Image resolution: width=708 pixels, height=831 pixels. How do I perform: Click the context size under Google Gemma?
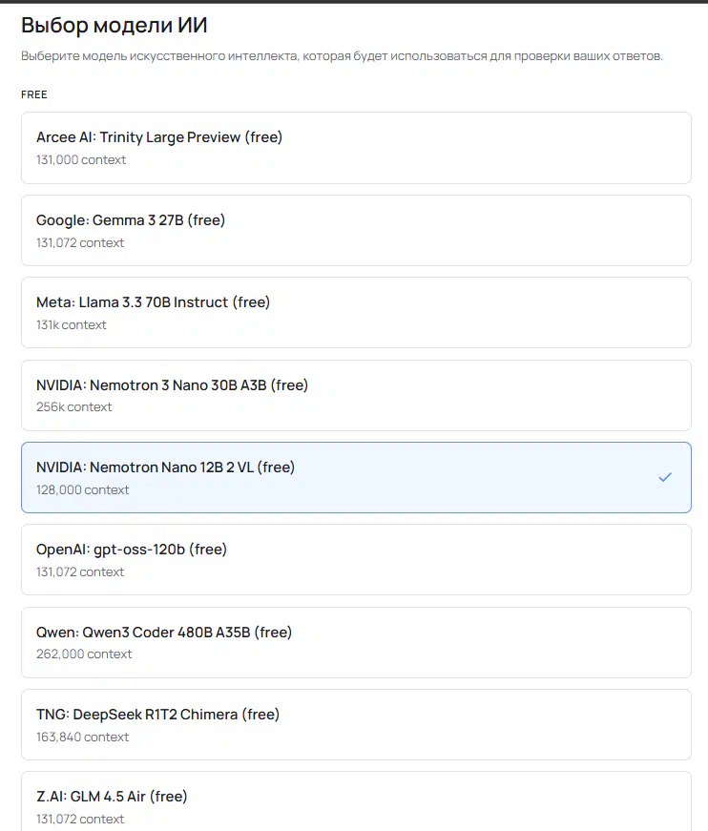[x=80, y=243]
